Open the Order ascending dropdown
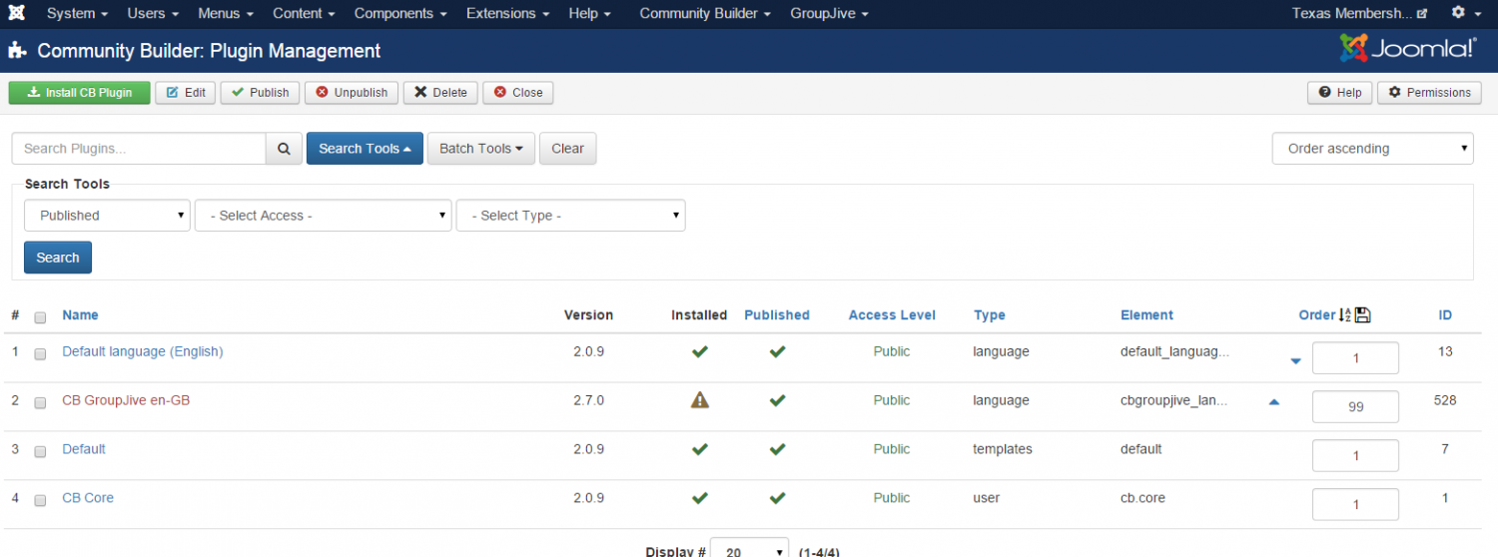 1373,149
